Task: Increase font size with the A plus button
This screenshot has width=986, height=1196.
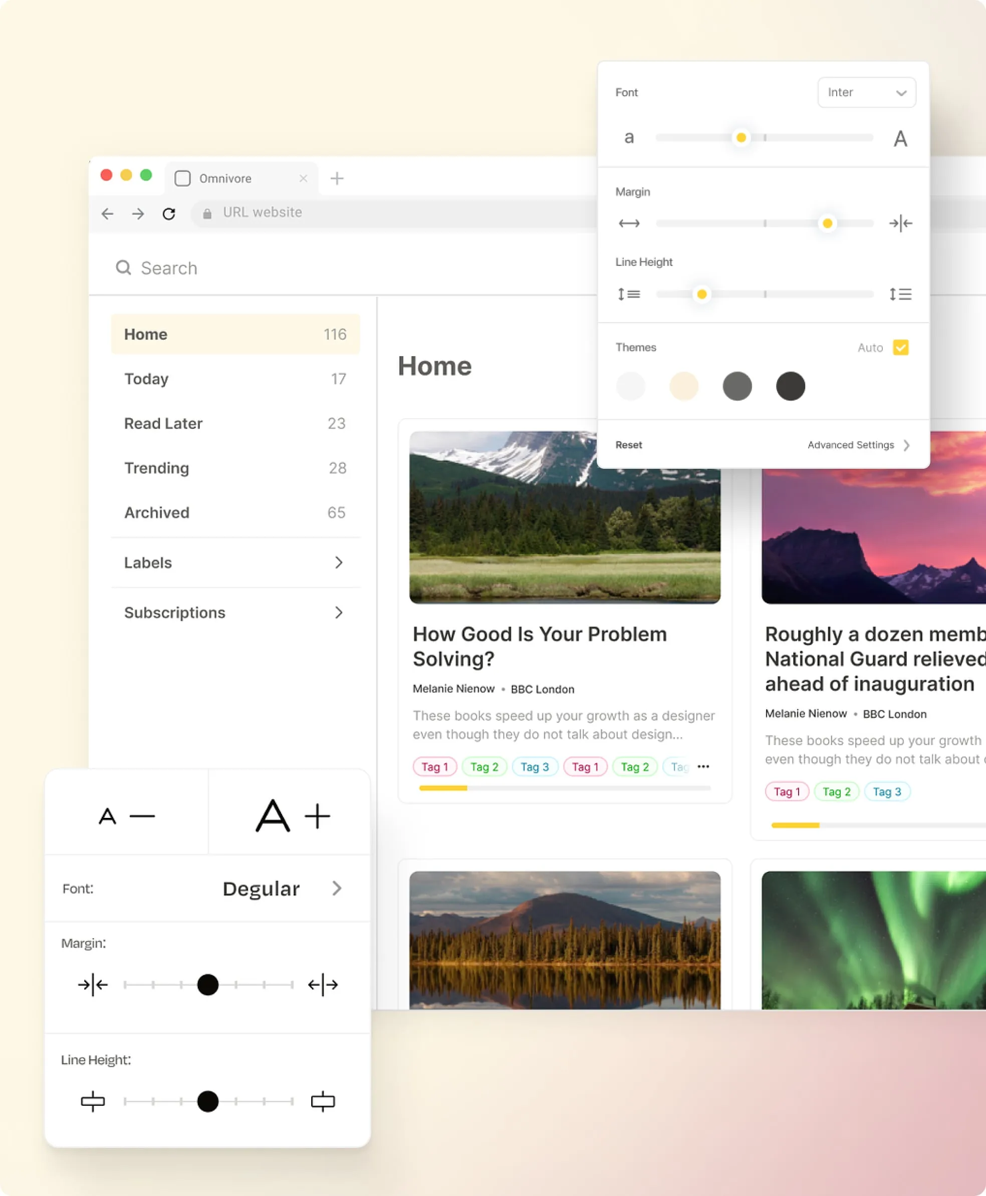Action: tap(293, 816)
